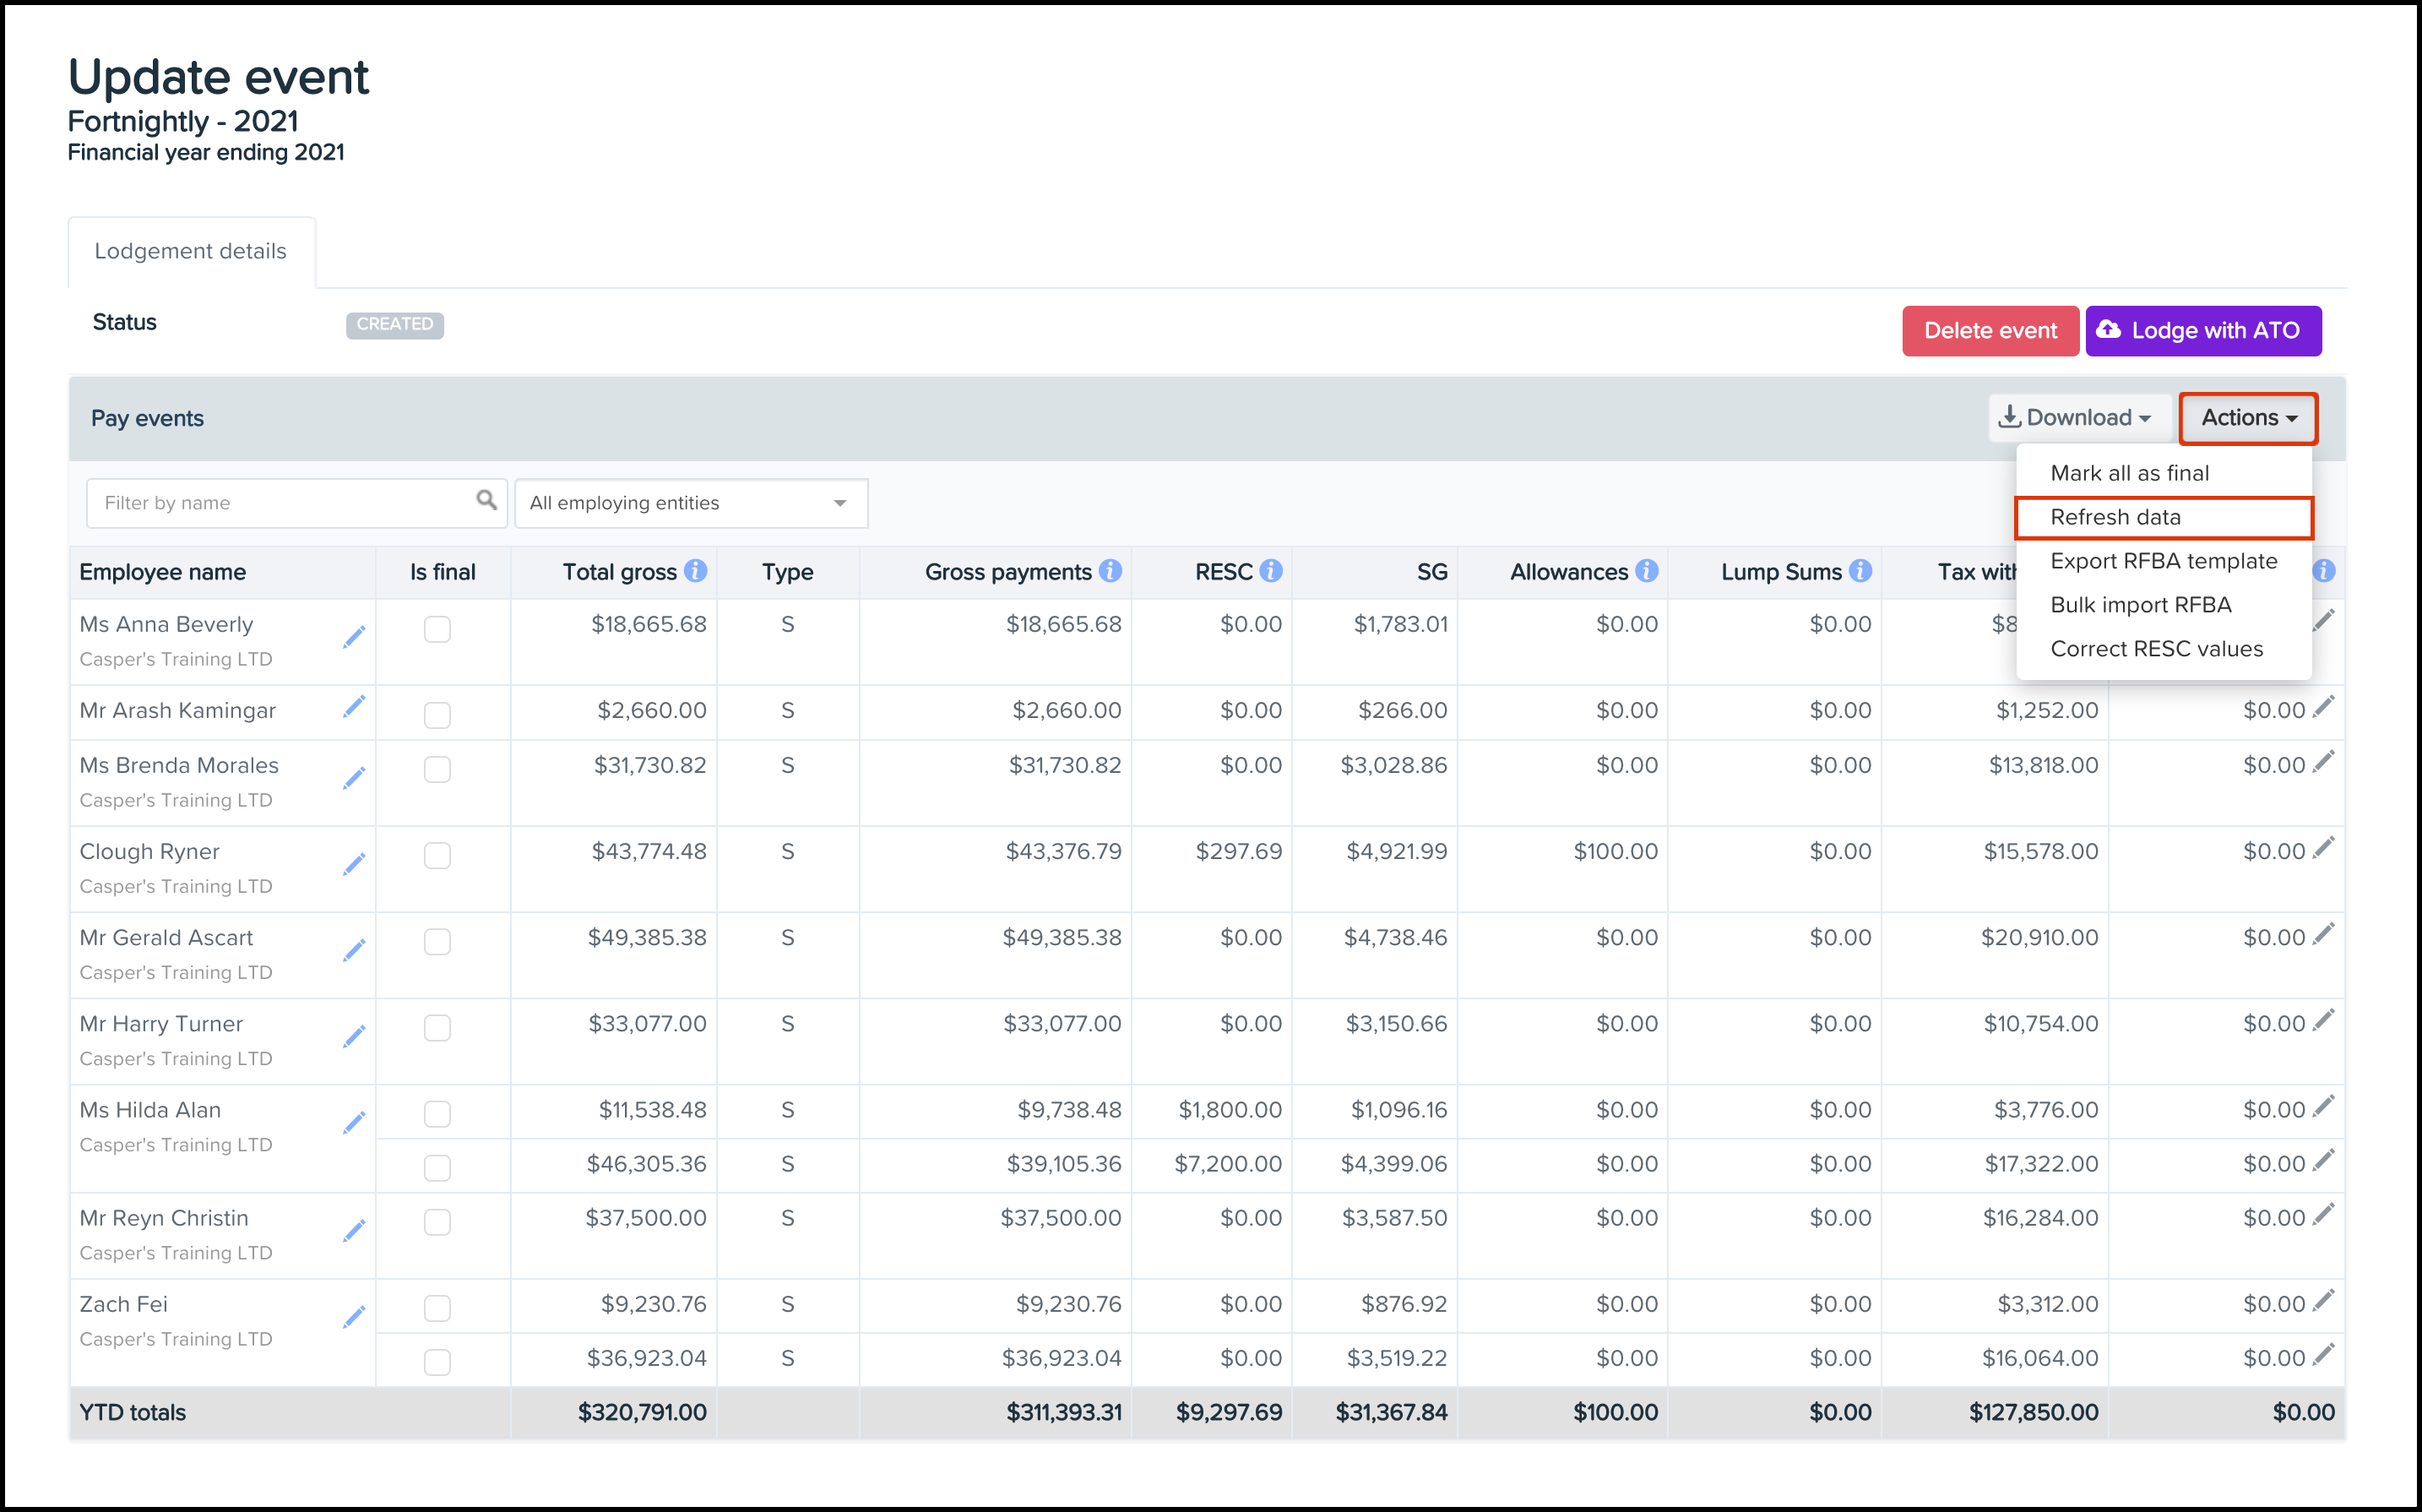Collapse the Actions dropdown menu
Screen dimensions: 2422x1512
[2247, 418]
